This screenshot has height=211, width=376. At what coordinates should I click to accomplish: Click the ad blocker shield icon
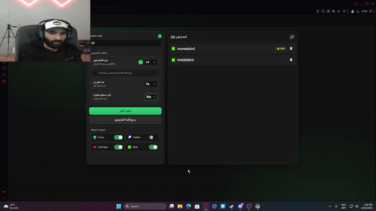click(x=328, y=11)
